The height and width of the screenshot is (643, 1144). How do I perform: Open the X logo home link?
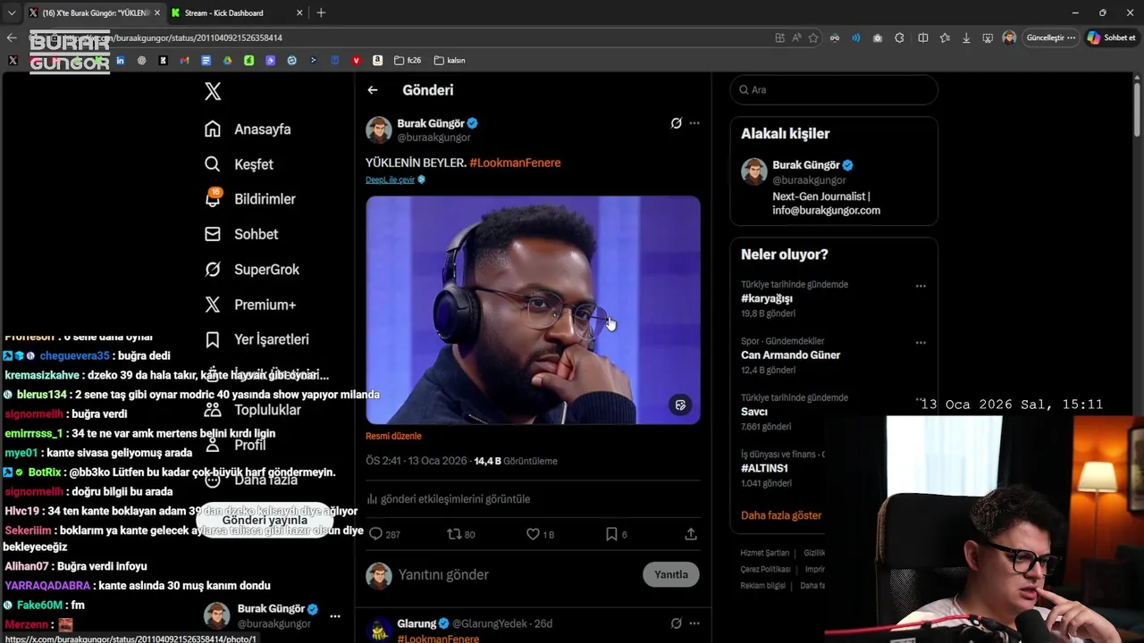point(213,91)
